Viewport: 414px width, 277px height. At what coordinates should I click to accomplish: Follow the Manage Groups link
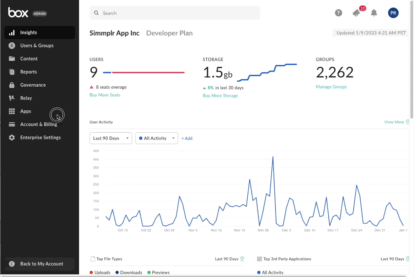point(331,87)
